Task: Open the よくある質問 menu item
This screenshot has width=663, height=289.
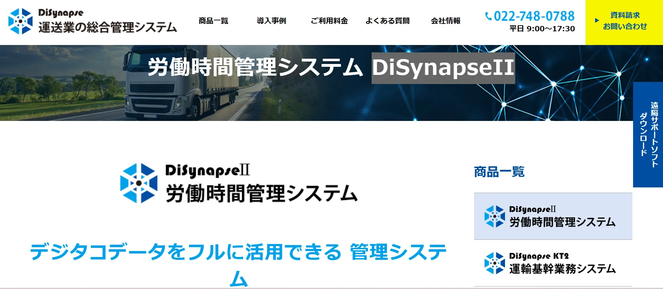Action: 387,21
